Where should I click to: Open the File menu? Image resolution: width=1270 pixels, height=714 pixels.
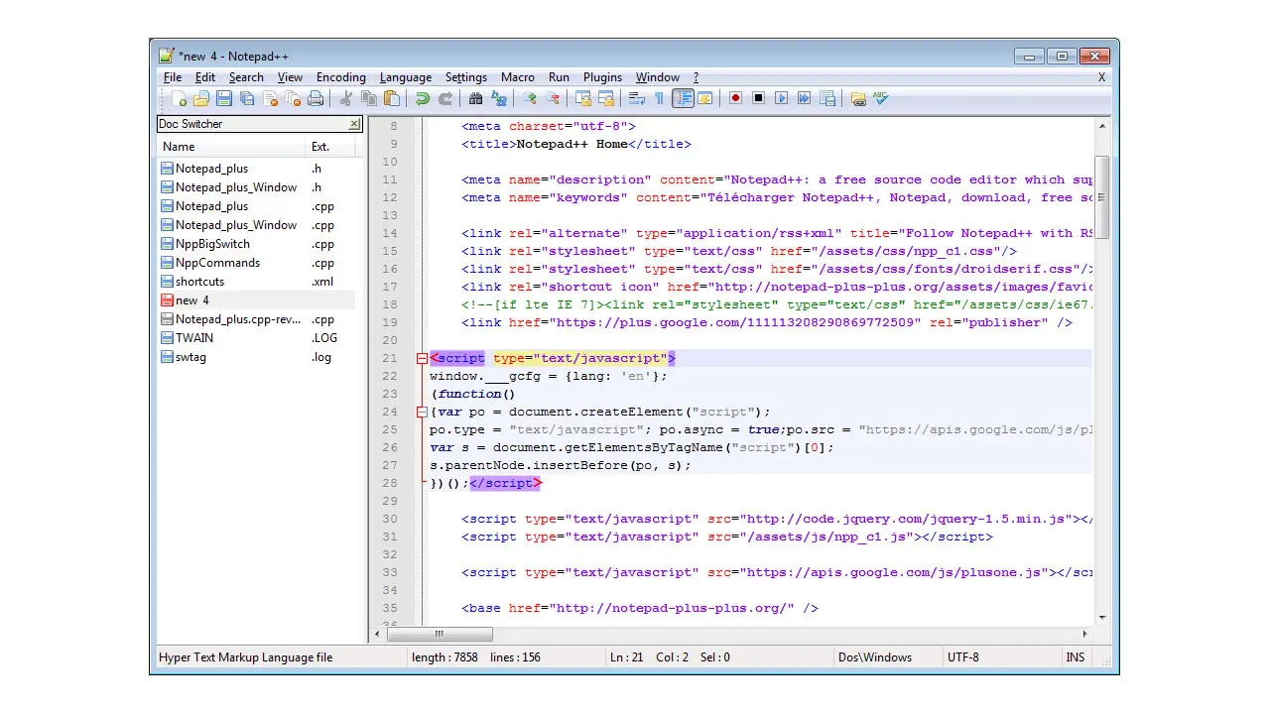click(173, 77)
